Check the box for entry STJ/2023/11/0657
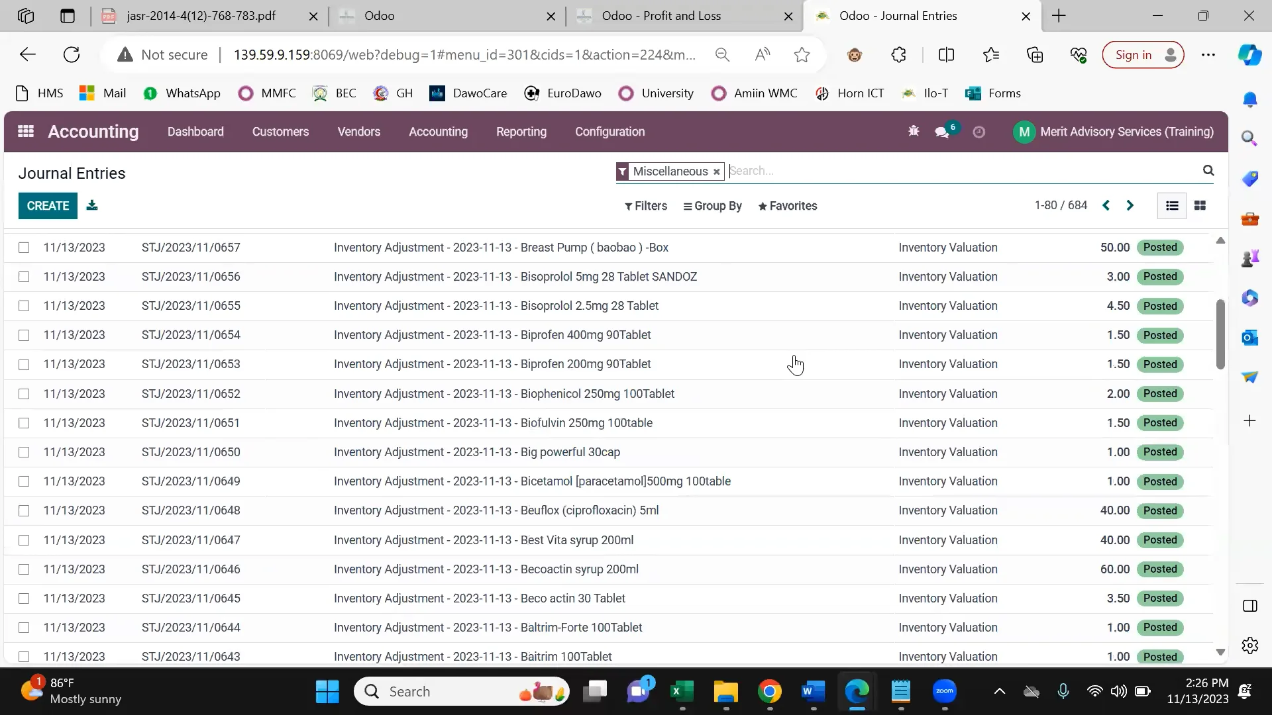 (24, 248)
